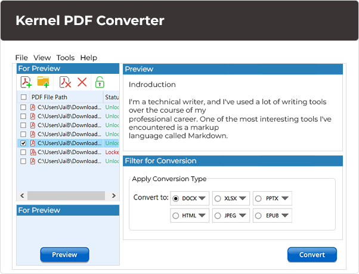This screenshot has height=274, width=359.
Task: Click the last row's file path text
Action: coord(69,161)
